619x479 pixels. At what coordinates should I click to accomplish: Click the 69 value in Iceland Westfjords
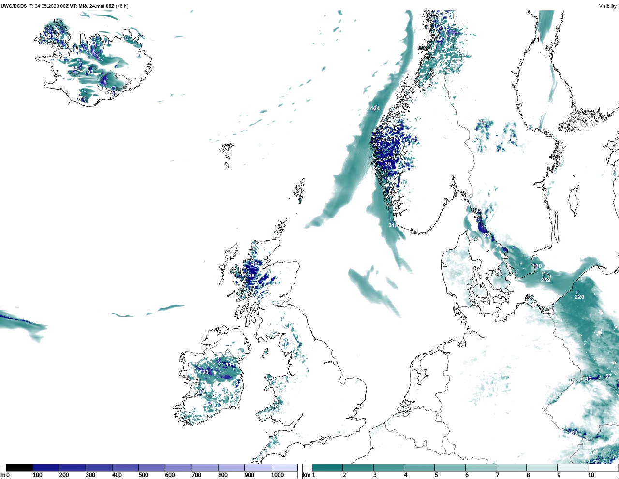pos(51,36)
